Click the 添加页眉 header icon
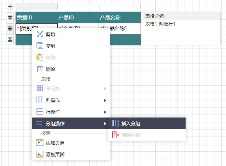This screenshot has width=226, height=166. click(40, 143)
